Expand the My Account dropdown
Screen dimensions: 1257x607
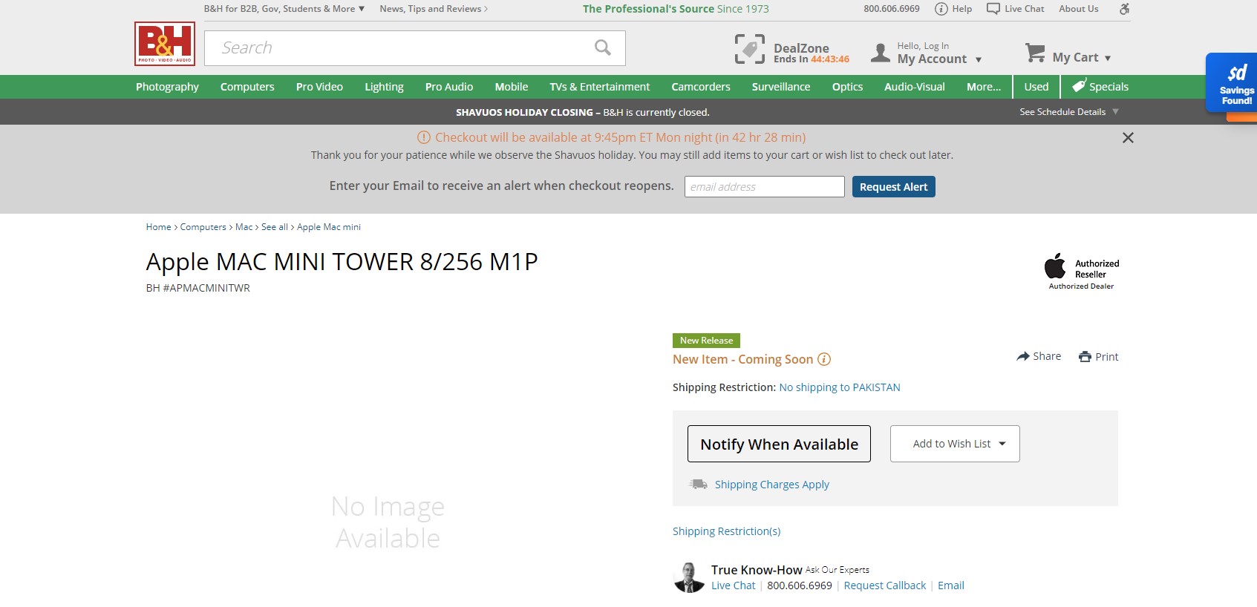[x=979, y=59]
